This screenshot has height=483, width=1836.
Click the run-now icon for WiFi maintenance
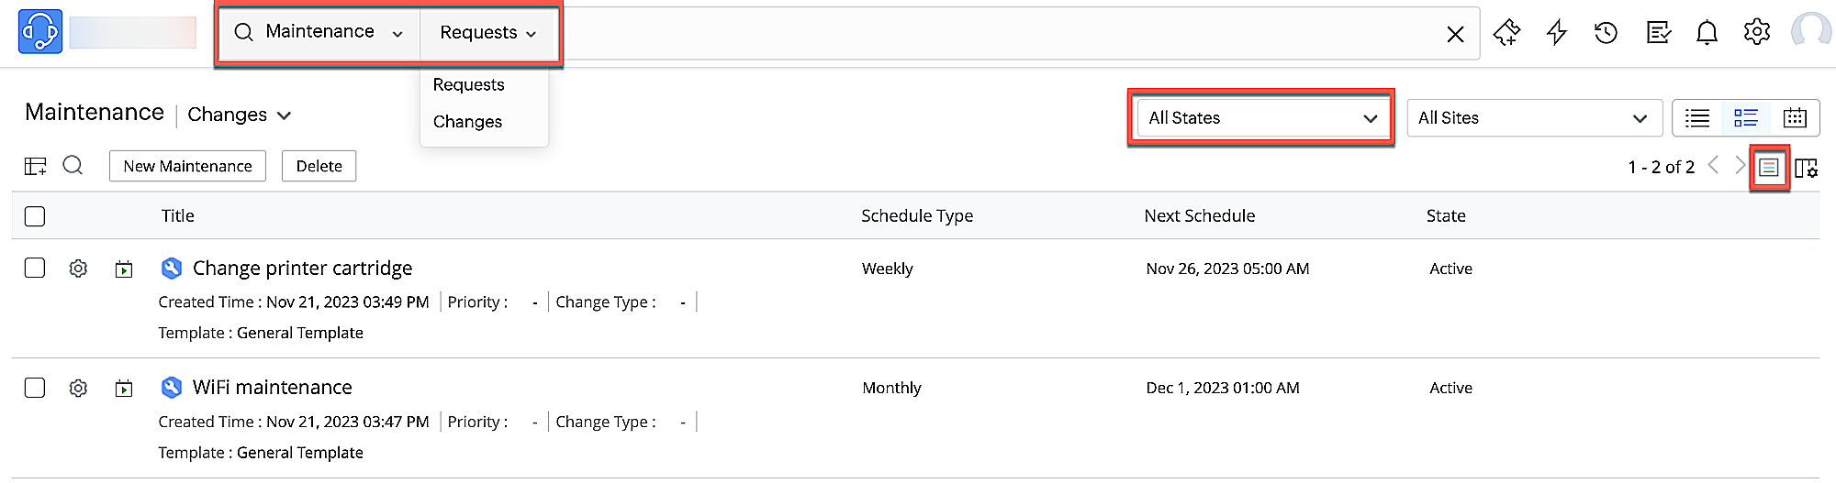click(x=124, y=389)
